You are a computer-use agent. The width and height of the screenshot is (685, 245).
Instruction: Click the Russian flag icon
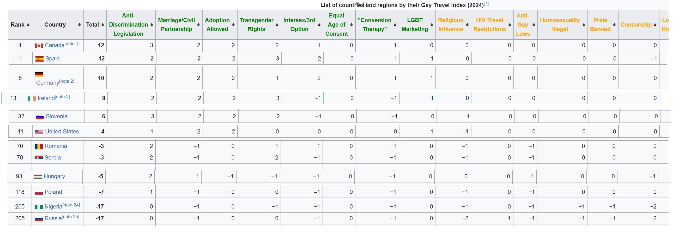(39, 219)
